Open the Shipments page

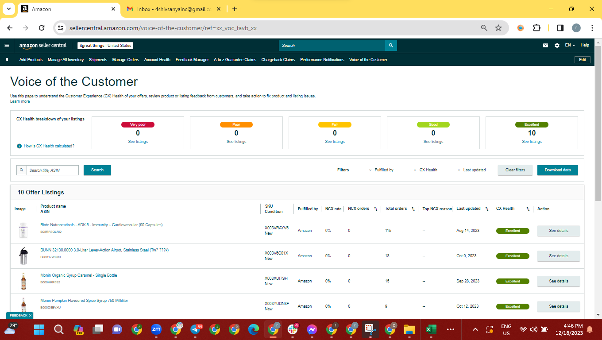[x=98, y=60]
